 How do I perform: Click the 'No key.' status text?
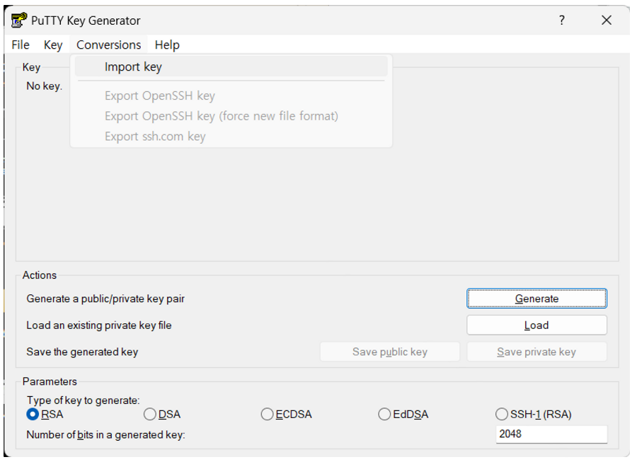45,86
